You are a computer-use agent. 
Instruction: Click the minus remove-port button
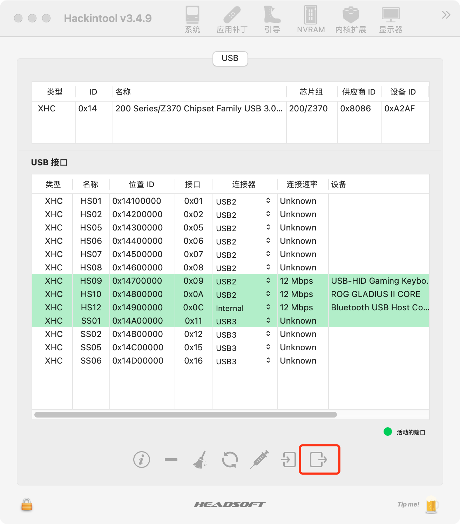click(x=171, y=460)
